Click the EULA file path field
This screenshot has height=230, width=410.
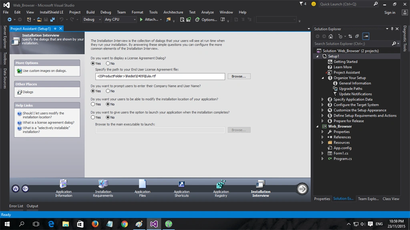[x=160, y=76]
